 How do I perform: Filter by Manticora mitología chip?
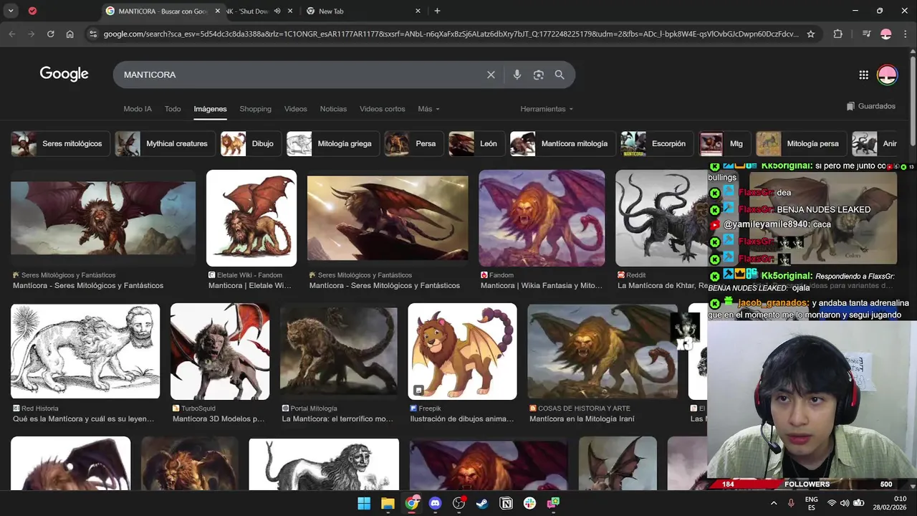tap(562, 143)
